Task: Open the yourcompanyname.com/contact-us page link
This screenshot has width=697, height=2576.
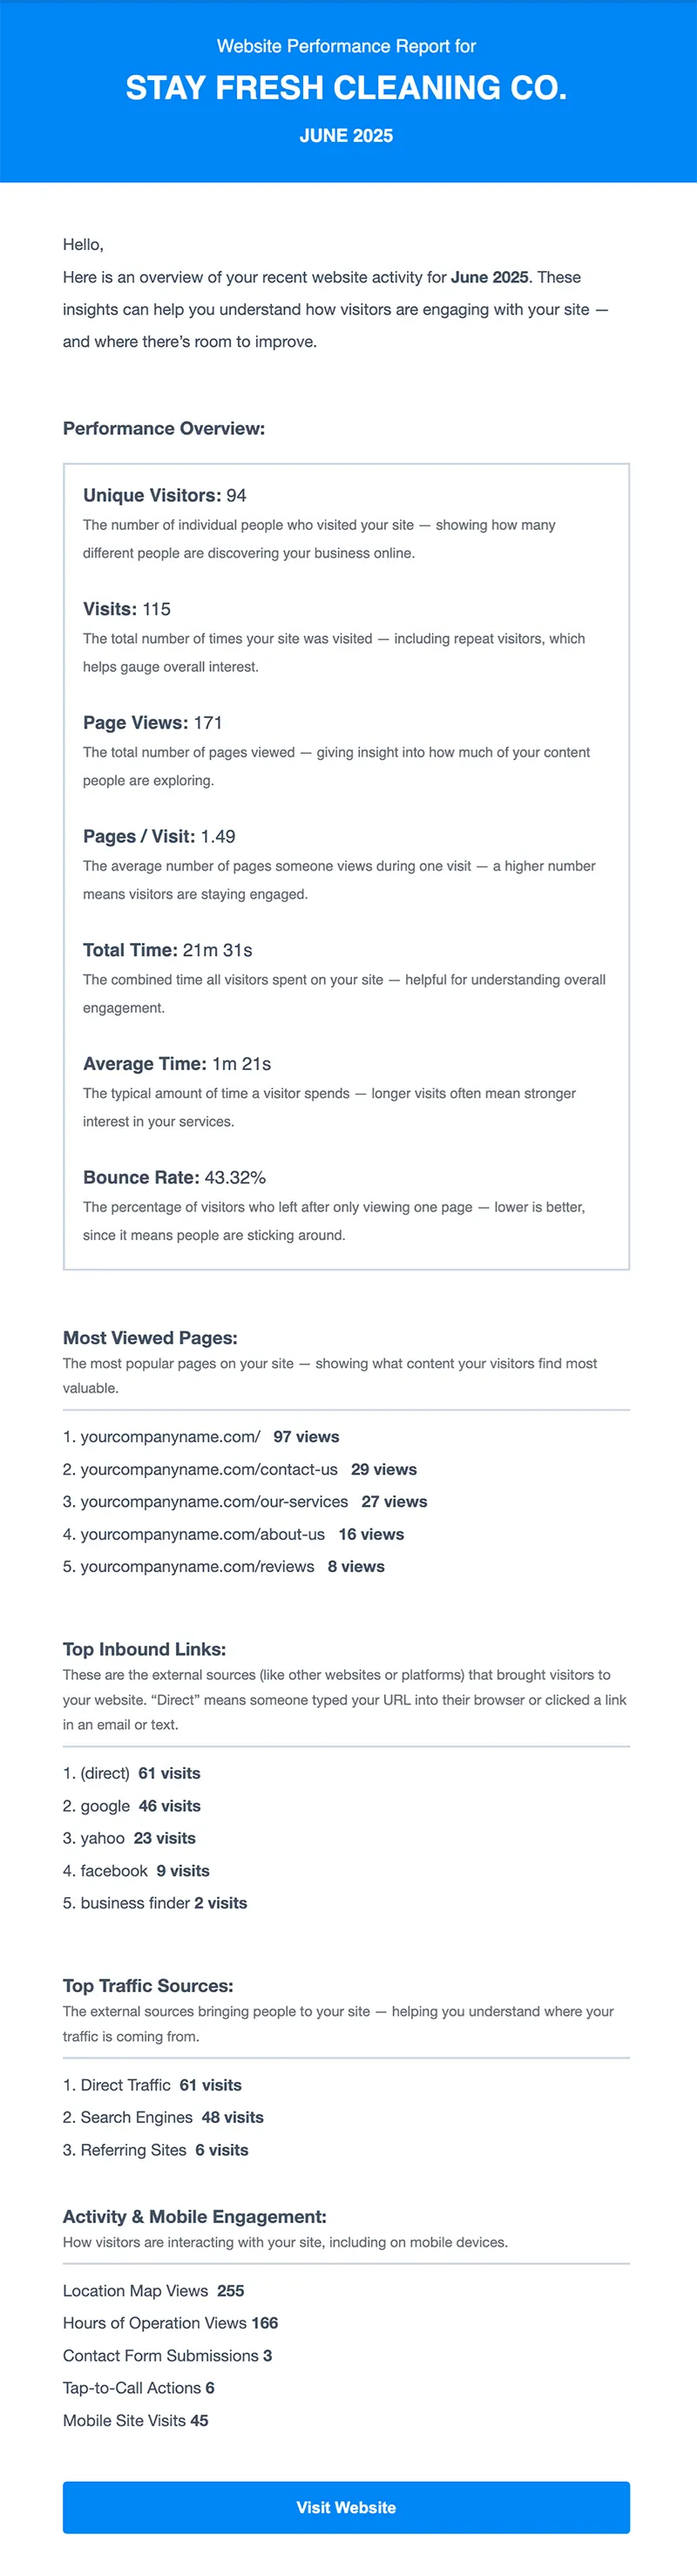Action: (x=209, y=1469)
